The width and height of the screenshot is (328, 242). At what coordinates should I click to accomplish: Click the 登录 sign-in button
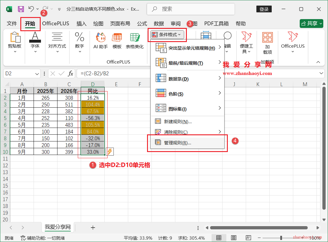pos(264,9)
